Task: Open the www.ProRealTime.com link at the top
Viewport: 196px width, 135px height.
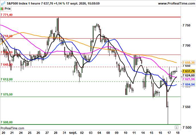Action: click(177, 3)
